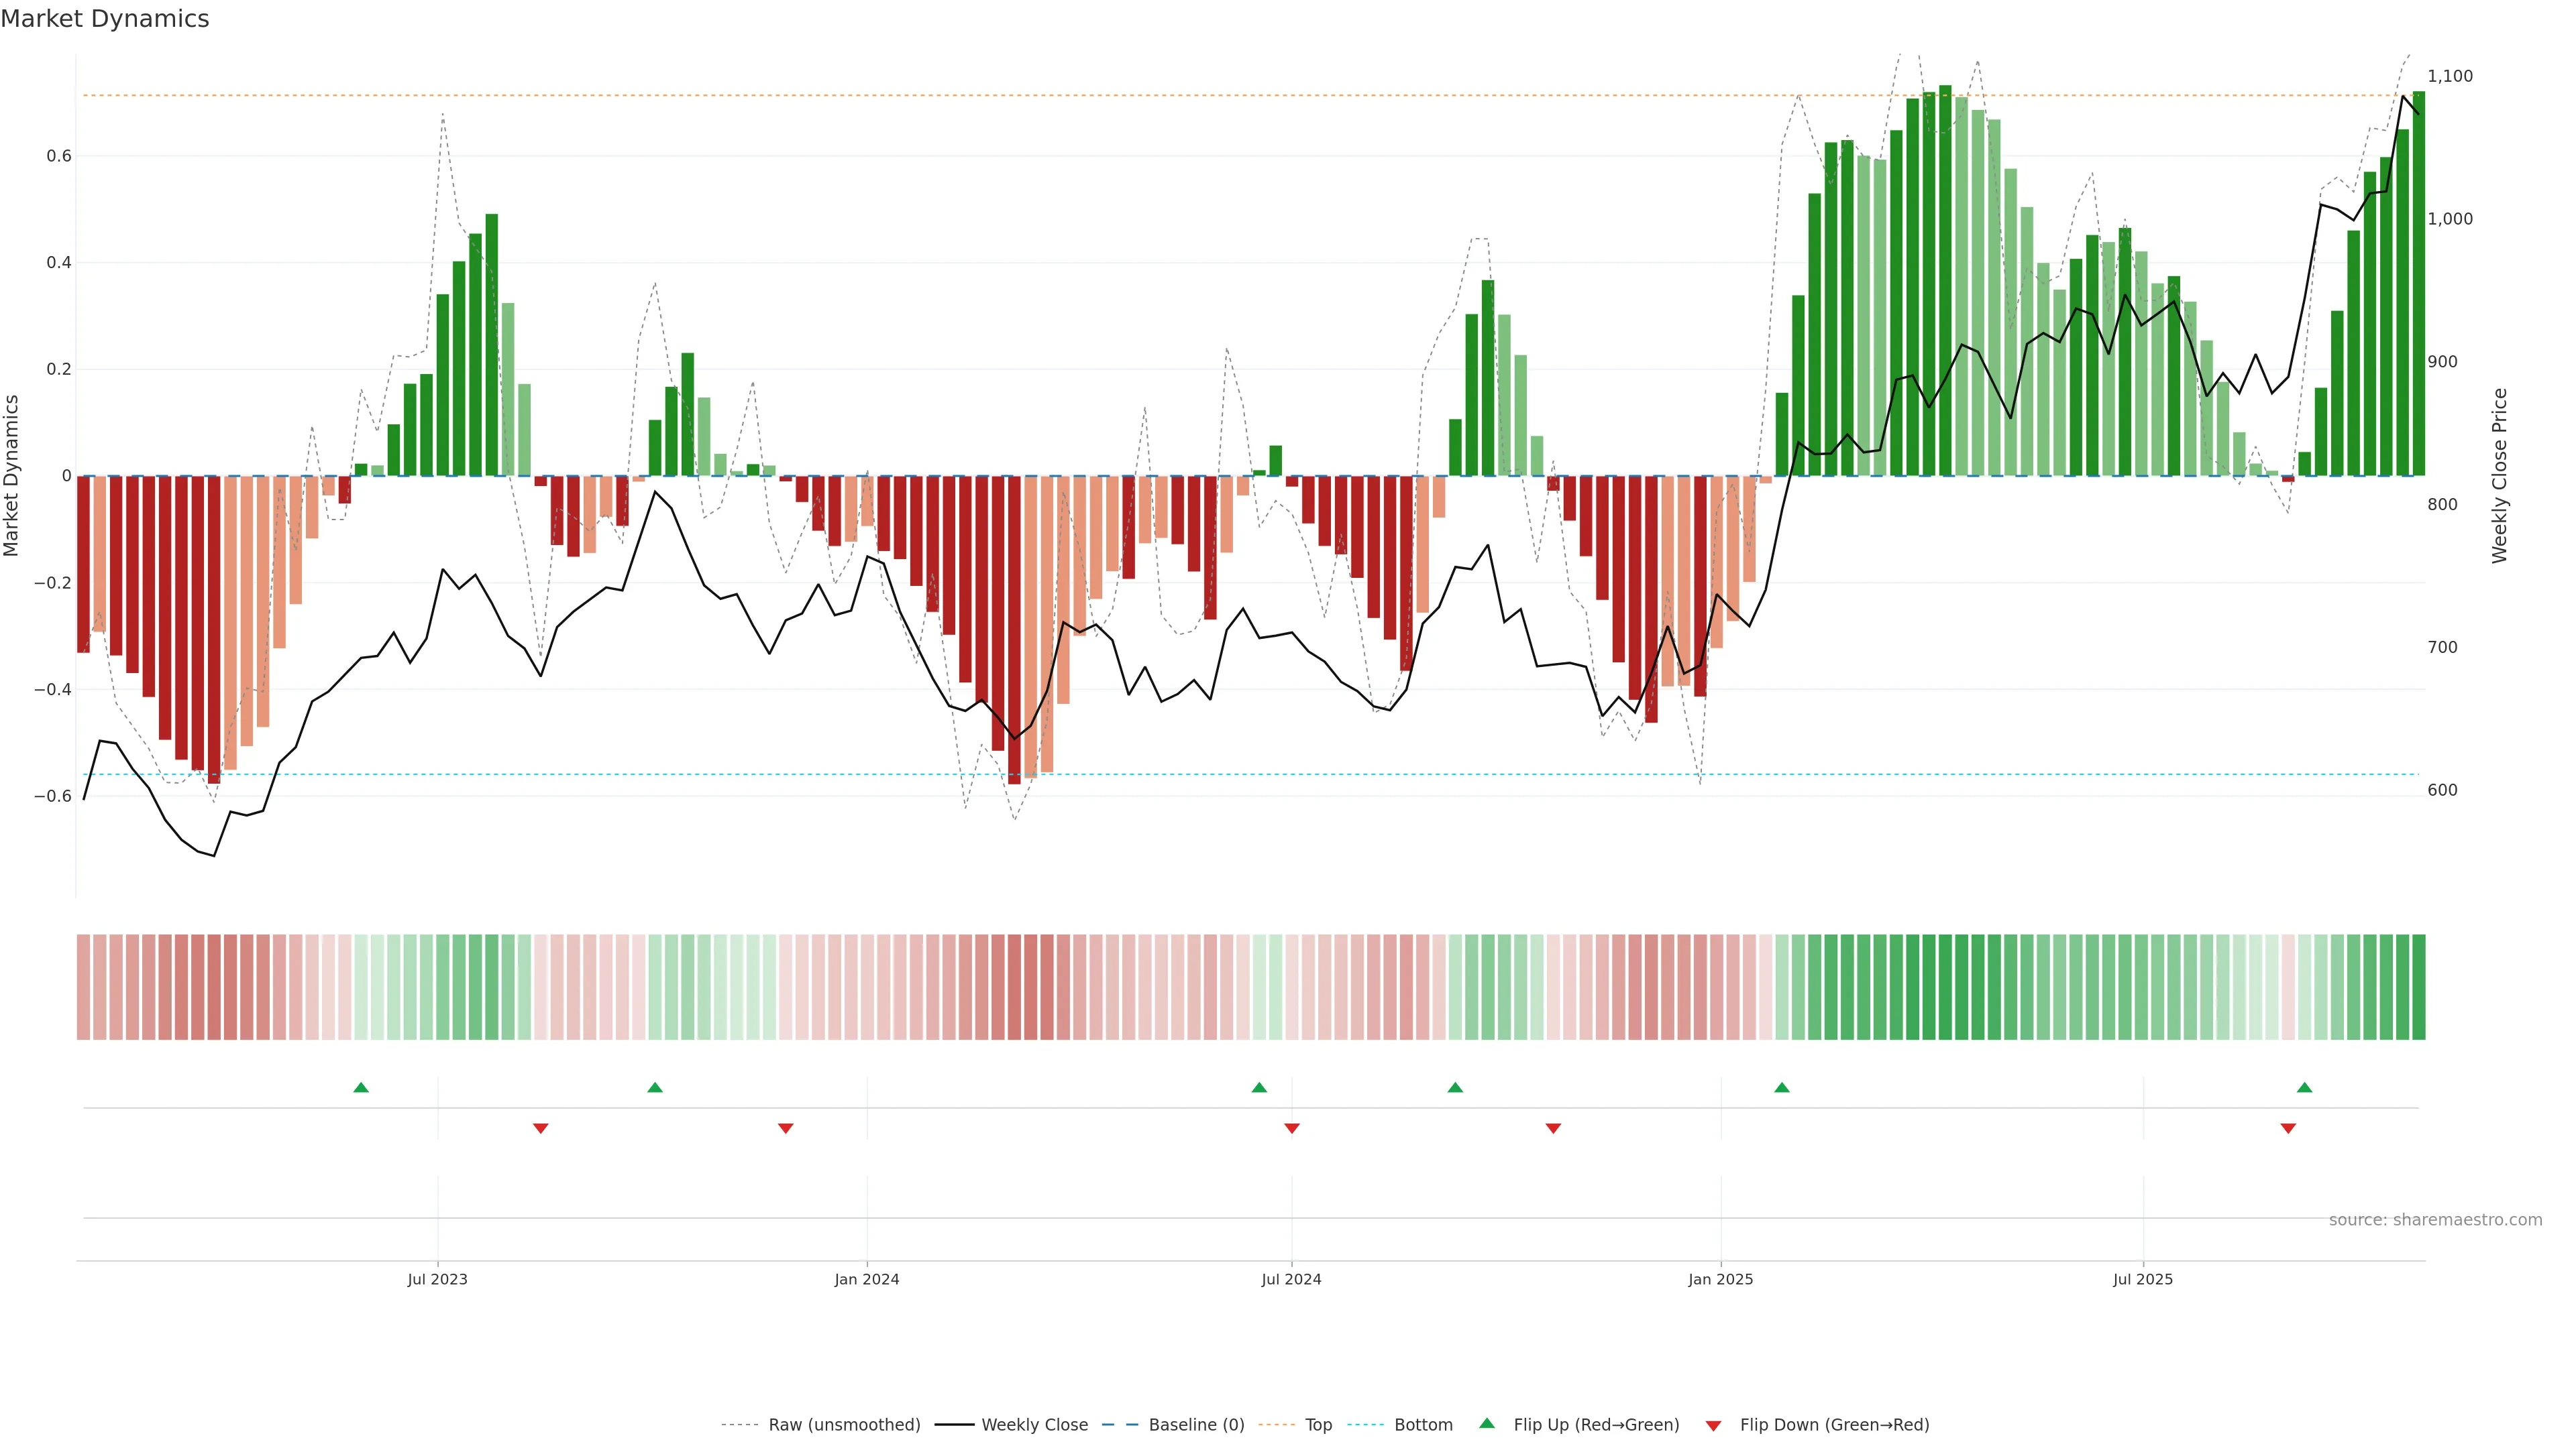The height and width of the screenshot is (1448, 2576).
Task: Click the last green flip-up marker after Jul 2025
Action: pyautogui.click(x=2304, y=1087)
